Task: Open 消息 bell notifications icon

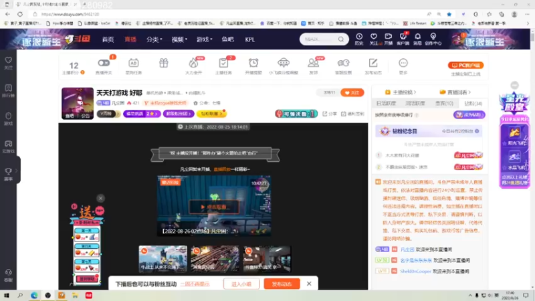Action: (417, 39)
